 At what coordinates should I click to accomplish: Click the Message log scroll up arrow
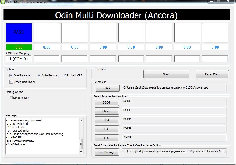coord(81,121)
